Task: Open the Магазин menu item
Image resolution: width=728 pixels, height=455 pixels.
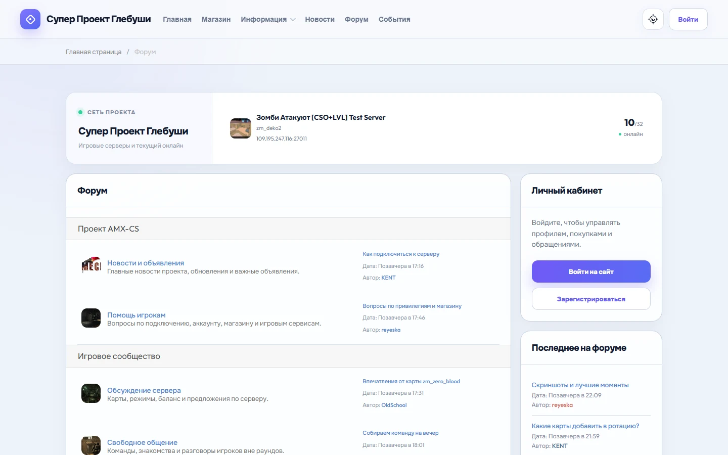Action: click(216, 19)
